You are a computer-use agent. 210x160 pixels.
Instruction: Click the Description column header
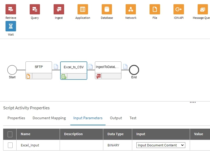tap(81, 134)
